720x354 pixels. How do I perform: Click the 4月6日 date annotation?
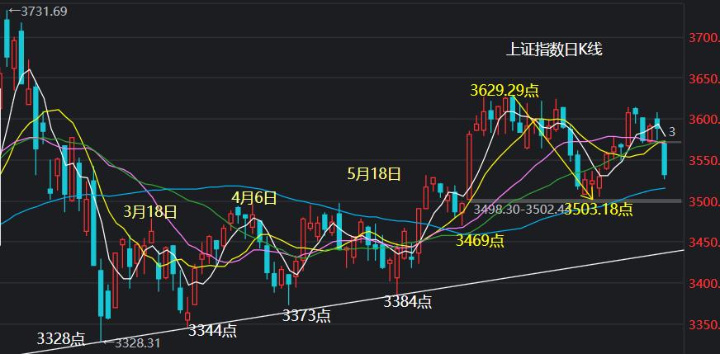(254, 198)
